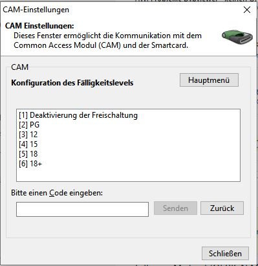Click the 'Common Access Modul' description text

coord(67,45)
